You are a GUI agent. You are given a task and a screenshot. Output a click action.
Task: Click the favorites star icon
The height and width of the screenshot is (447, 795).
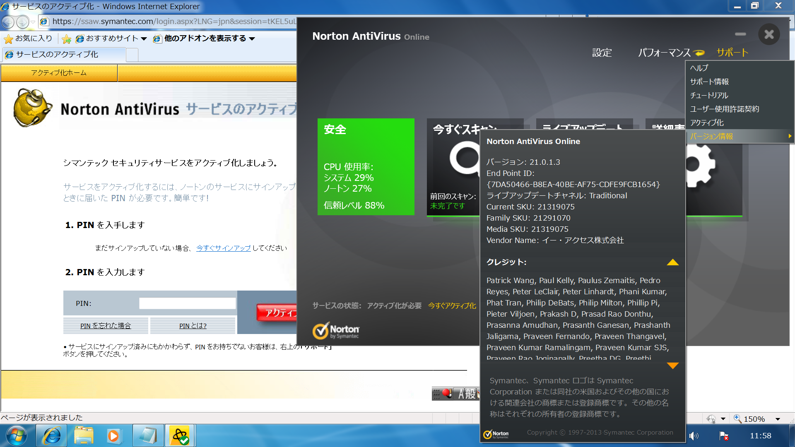9,39
